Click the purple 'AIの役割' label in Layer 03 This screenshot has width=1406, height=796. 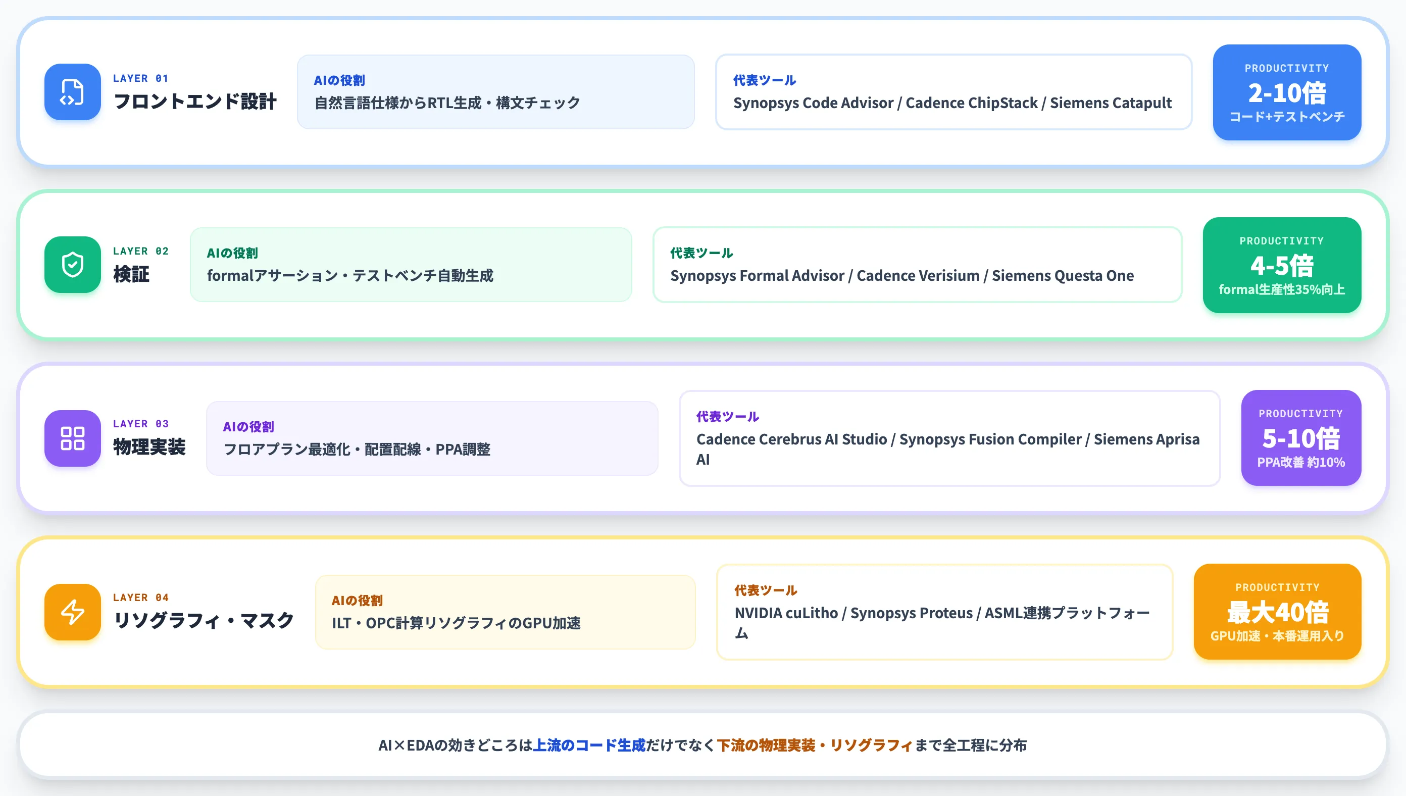(x=248, y=427)
